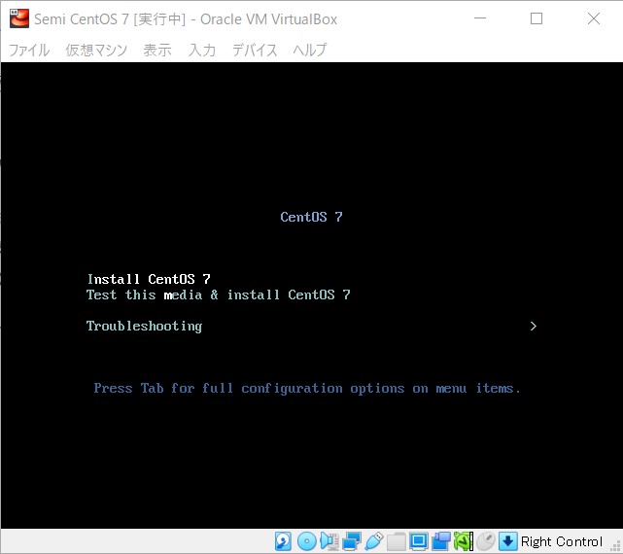This screenshot has width=623, height=554.
Task: Minimize the VirtualBox window
Action: click(x=480, y=18)
